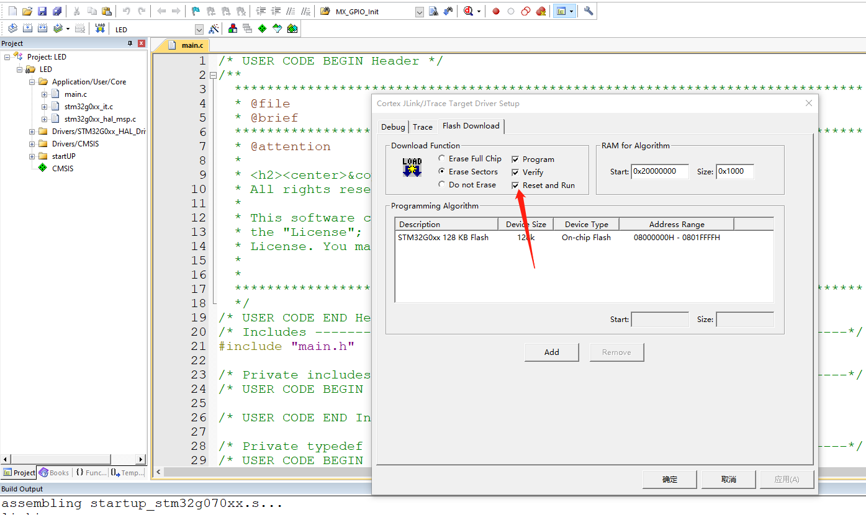Select the CMSIS item in project tree
The width and height of the screenshot is (866, 515).
click(x=63, y=168)
